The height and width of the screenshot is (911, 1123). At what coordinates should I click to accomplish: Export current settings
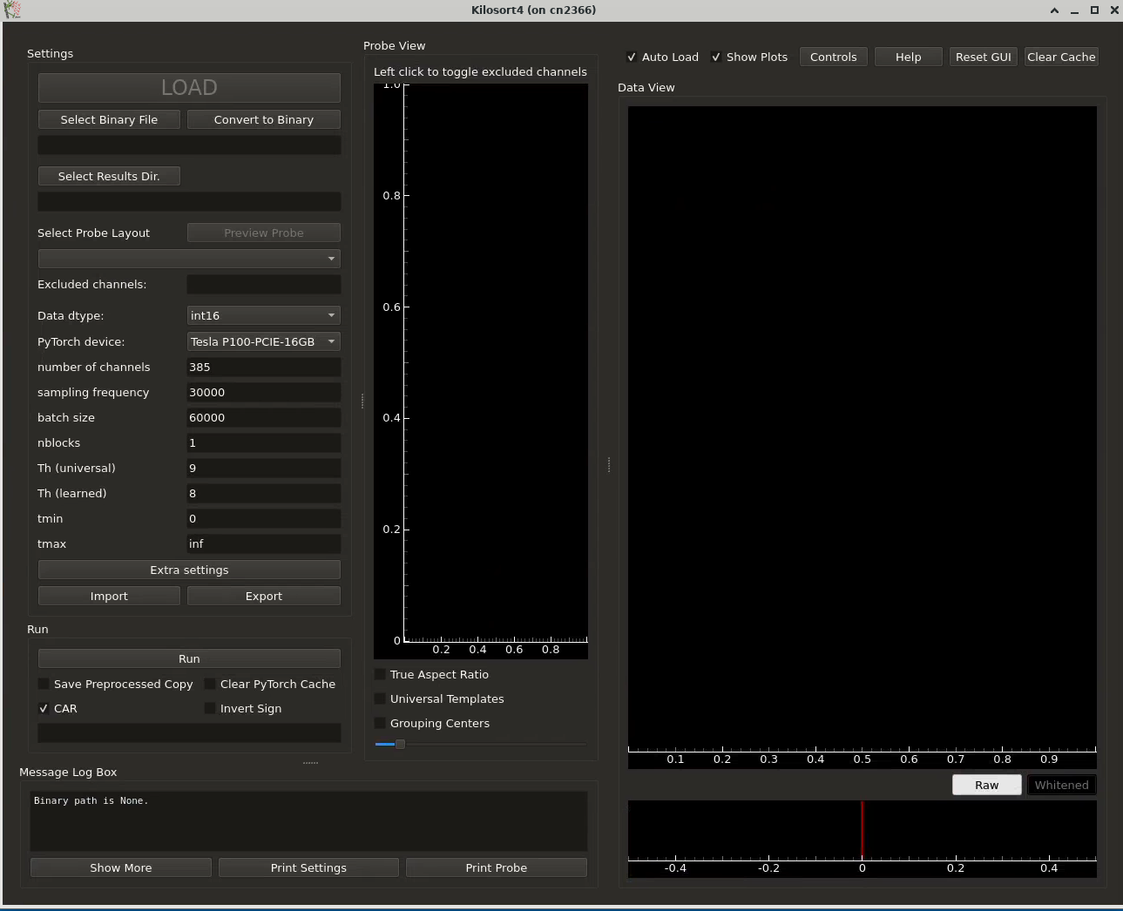pyautogui.click(x=263, y=596)
